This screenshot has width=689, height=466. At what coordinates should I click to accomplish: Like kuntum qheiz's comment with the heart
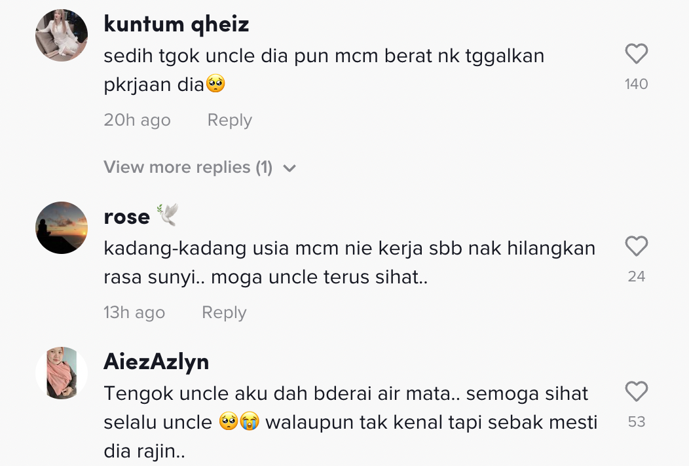tap(636, 54)
